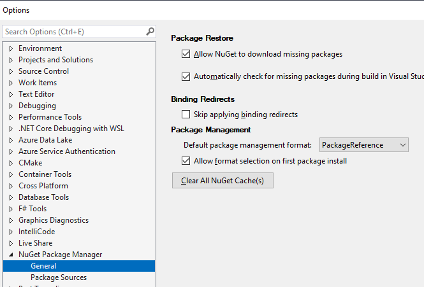
Task: Select the NuGet Package Manager category
Action: pos(61,255)
